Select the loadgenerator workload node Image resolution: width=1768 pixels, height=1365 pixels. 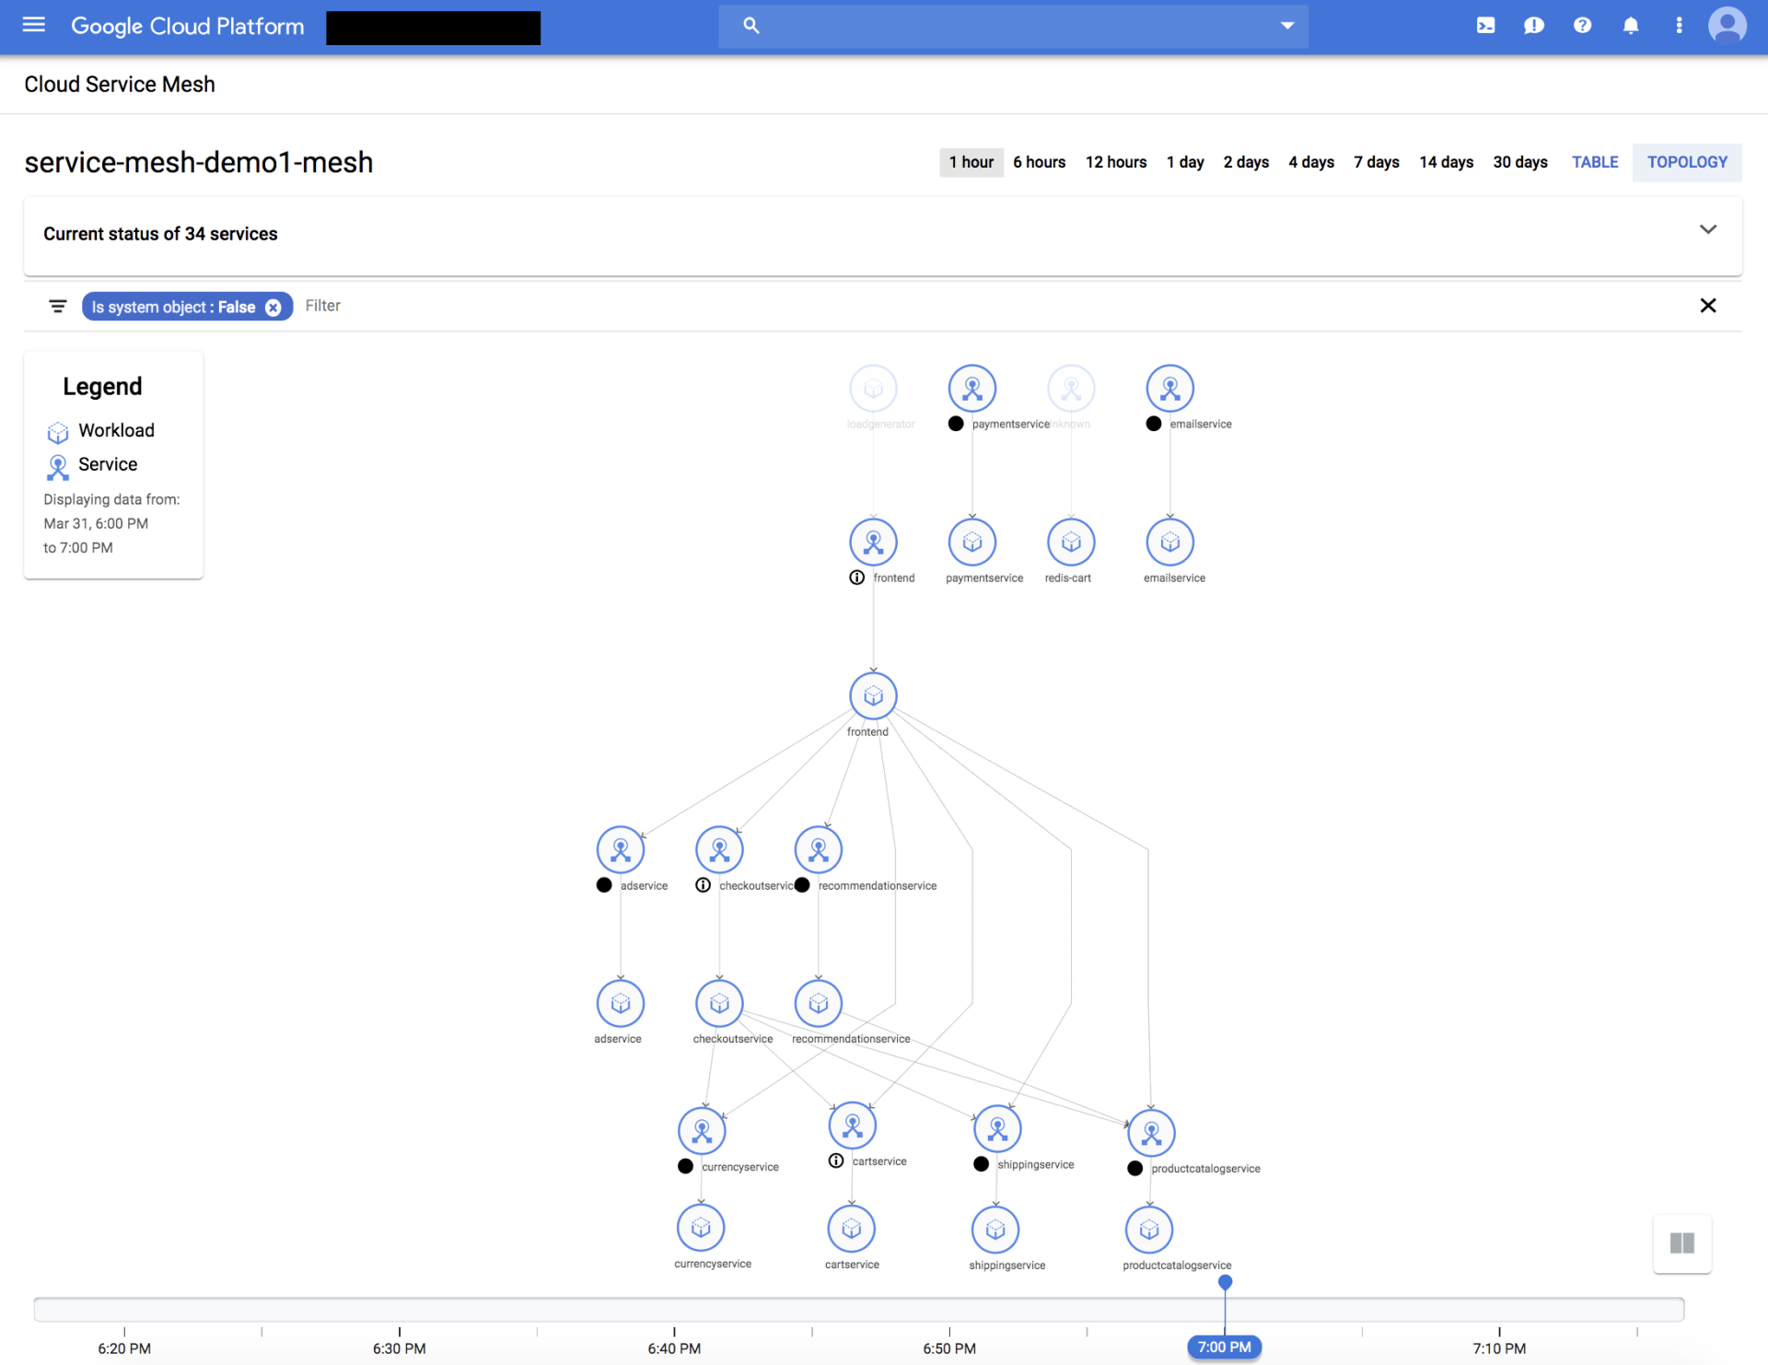[873, 389]
